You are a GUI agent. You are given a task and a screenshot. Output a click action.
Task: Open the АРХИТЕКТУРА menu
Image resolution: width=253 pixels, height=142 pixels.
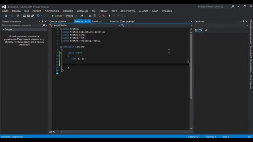(128, 11)
